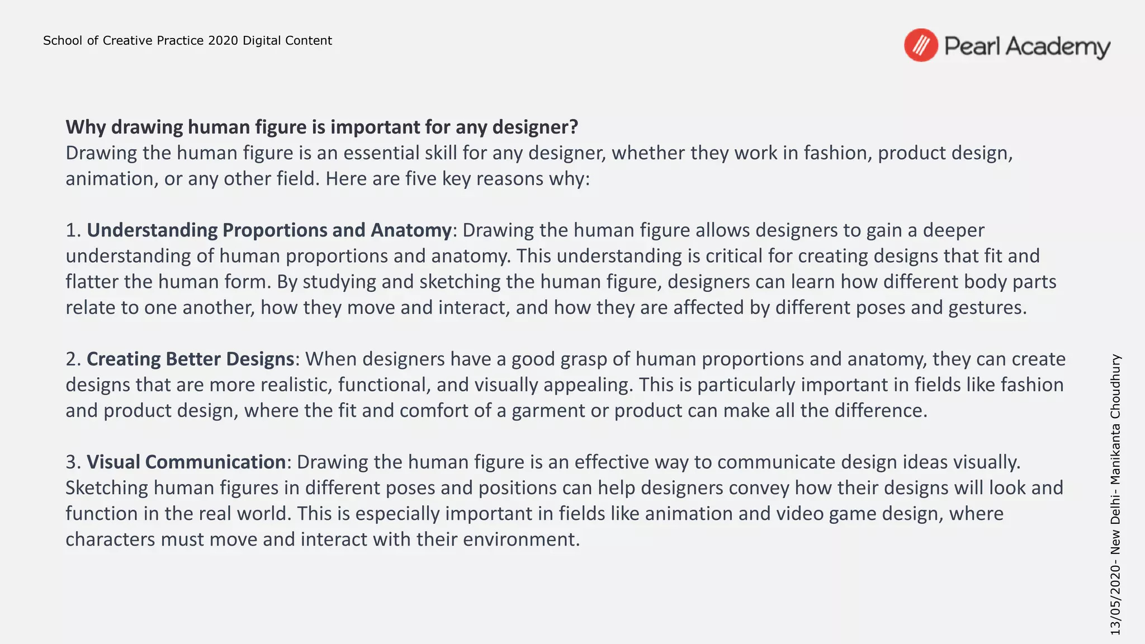Click the number 2 list marker
The height and width of the screenshot is (644, 1145).
point(73,359)
